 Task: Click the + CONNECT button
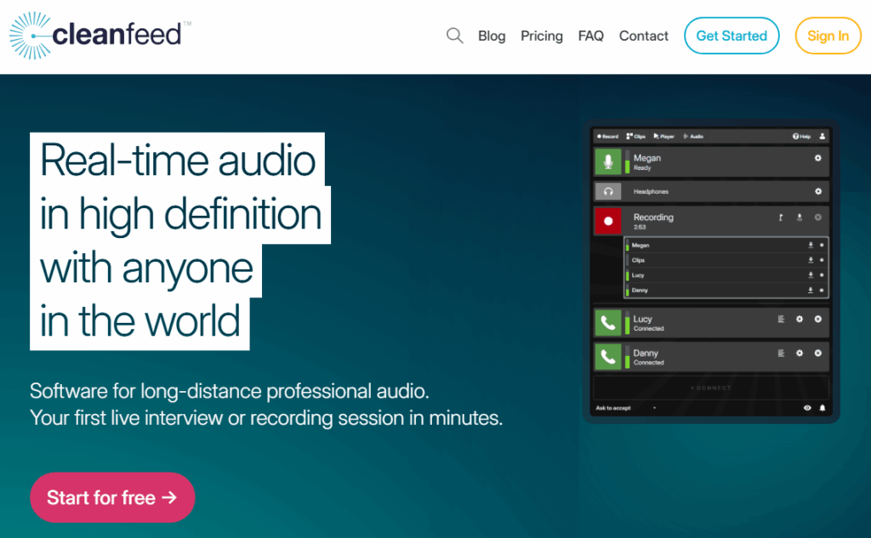coord(711,388)
